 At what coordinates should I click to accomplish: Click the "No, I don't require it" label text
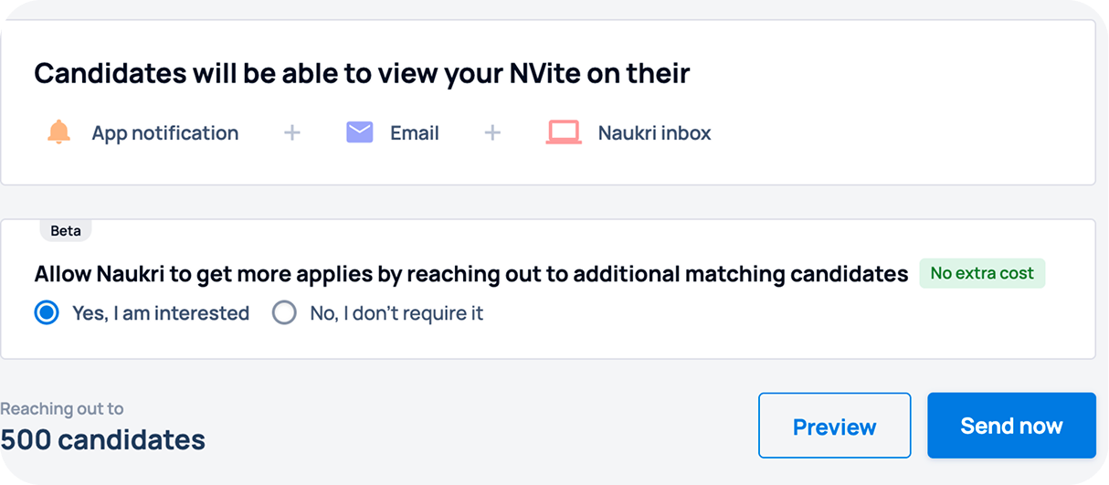point(396,313)
